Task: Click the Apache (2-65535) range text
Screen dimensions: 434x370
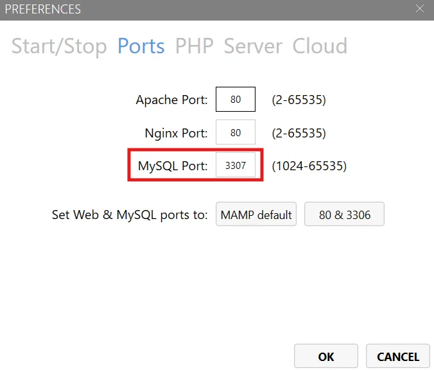Action: (299, 100)
